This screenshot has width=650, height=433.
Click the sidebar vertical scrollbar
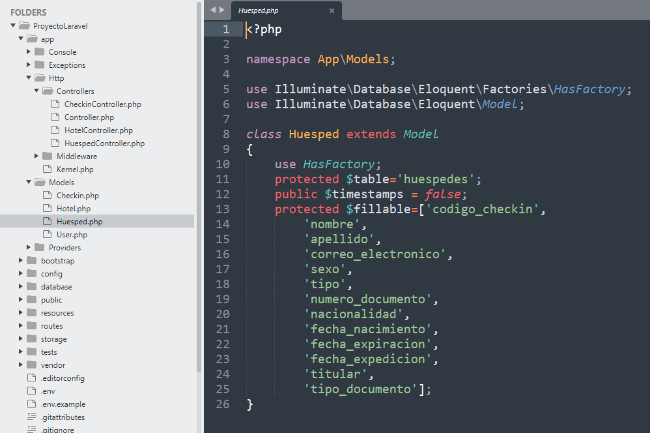tap(199, 196)
